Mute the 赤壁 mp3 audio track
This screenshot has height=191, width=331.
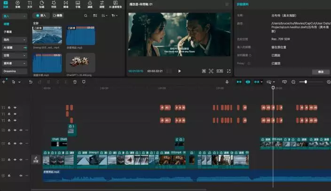tap(21, 176)
